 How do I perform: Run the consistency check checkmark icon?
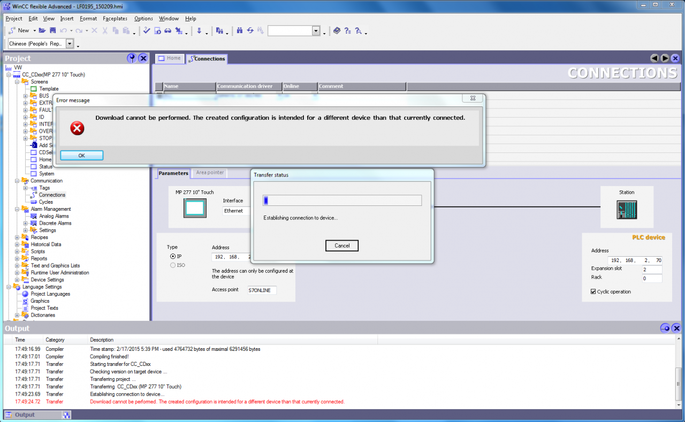coord(147,30)
